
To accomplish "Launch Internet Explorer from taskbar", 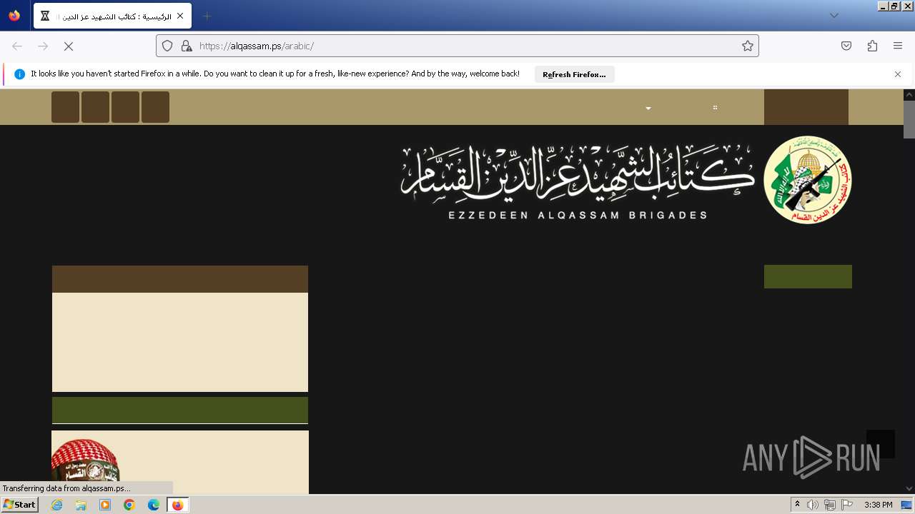I will pyautogui.click(x=56, y=505).
